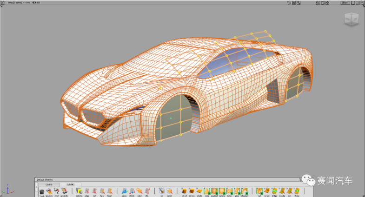Select the pipe primitive shelf icon
This screenshot has height=197, width=365.
[x=237, y=191]
